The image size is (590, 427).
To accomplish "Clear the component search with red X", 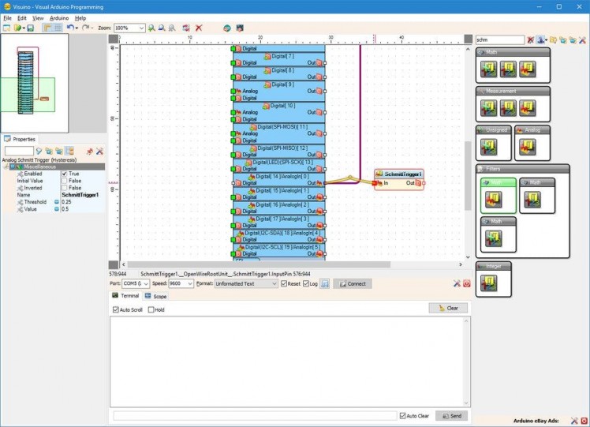I will 531,39.
